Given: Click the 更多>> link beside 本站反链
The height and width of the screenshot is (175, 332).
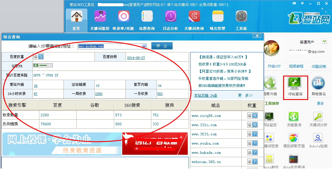Looking at the screenshot, I should [x=245, y=96].
